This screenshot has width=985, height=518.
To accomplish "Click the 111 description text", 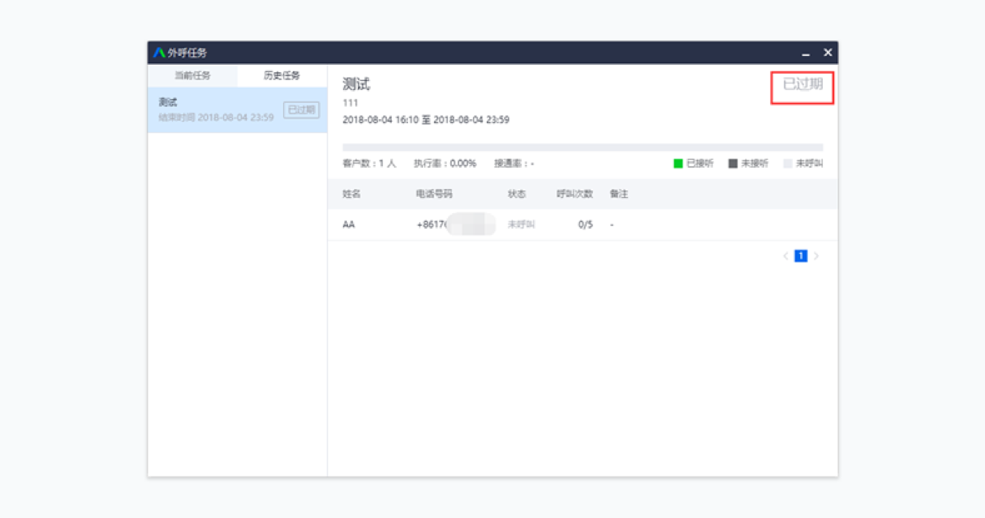I will (350, 103).
